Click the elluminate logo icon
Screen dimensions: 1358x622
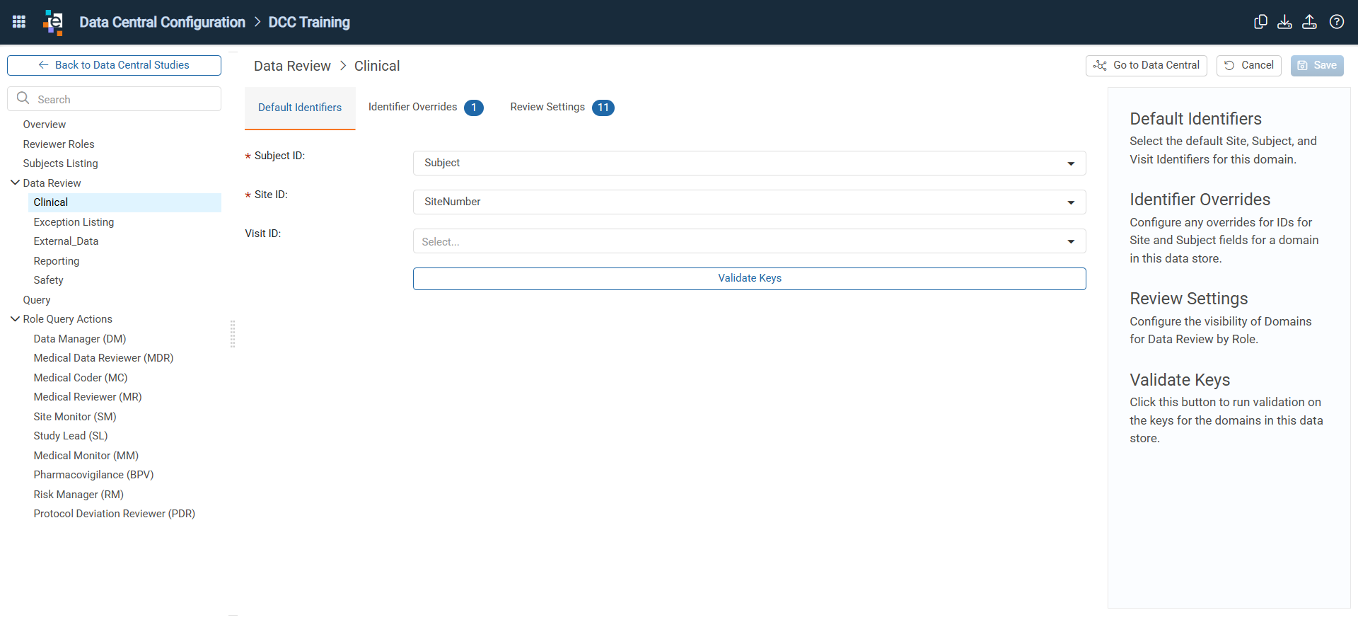click(x=53, y=22)
